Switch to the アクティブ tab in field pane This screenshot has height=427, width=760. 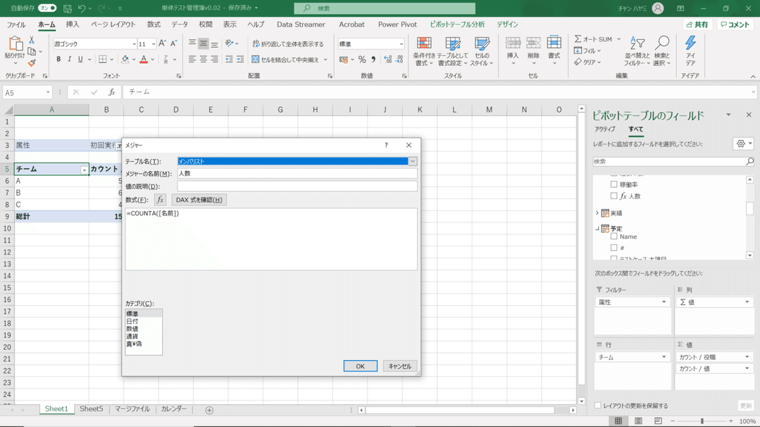[605, 129]
